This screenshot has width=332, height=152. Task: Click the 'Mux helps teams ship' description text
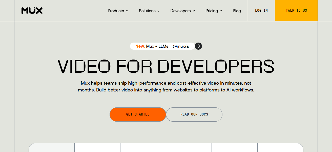tap(166, 87)
